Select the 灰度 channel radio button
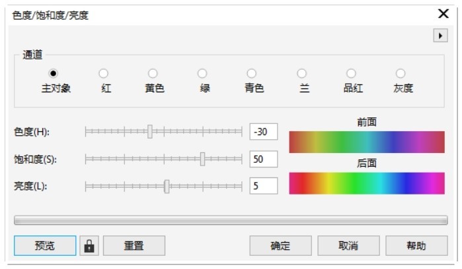The width and height of the screenshot is (462, 269). 401,73
